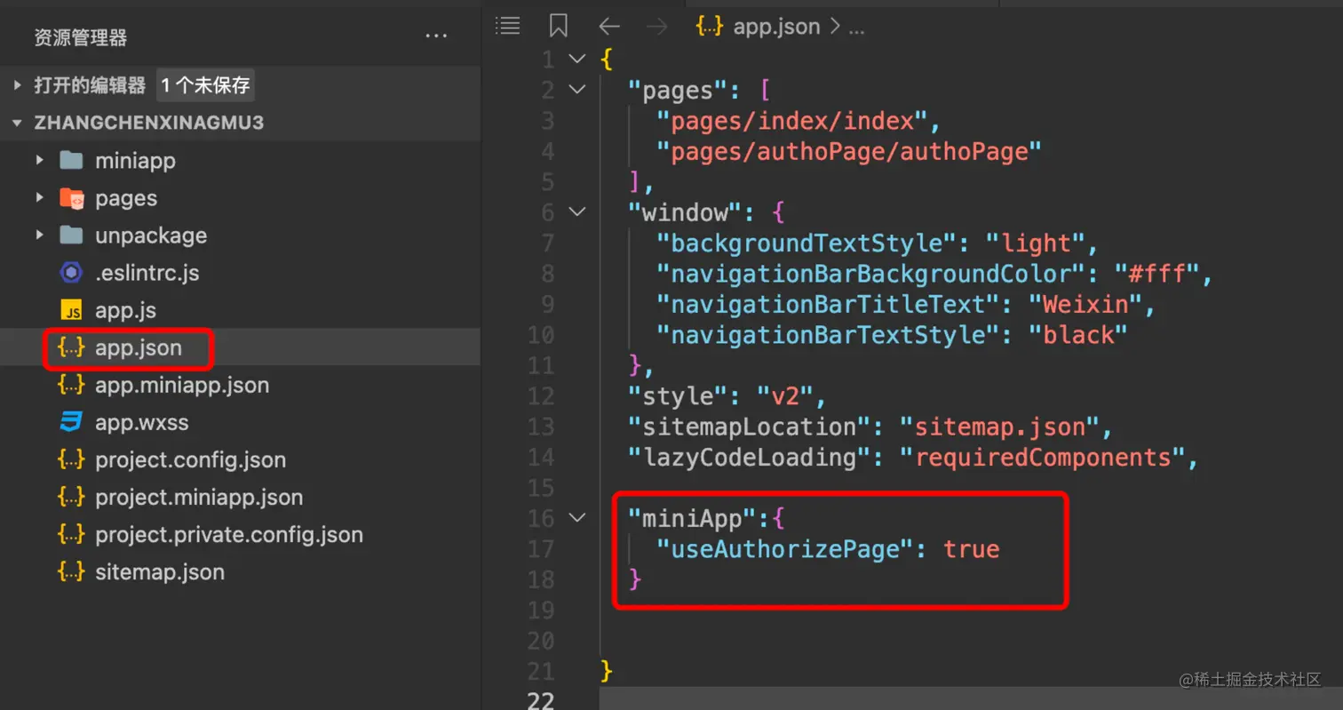Screen dimensions: 1343x710
Task: Click the "sitemap.json" string in editor
Action: 999,427
